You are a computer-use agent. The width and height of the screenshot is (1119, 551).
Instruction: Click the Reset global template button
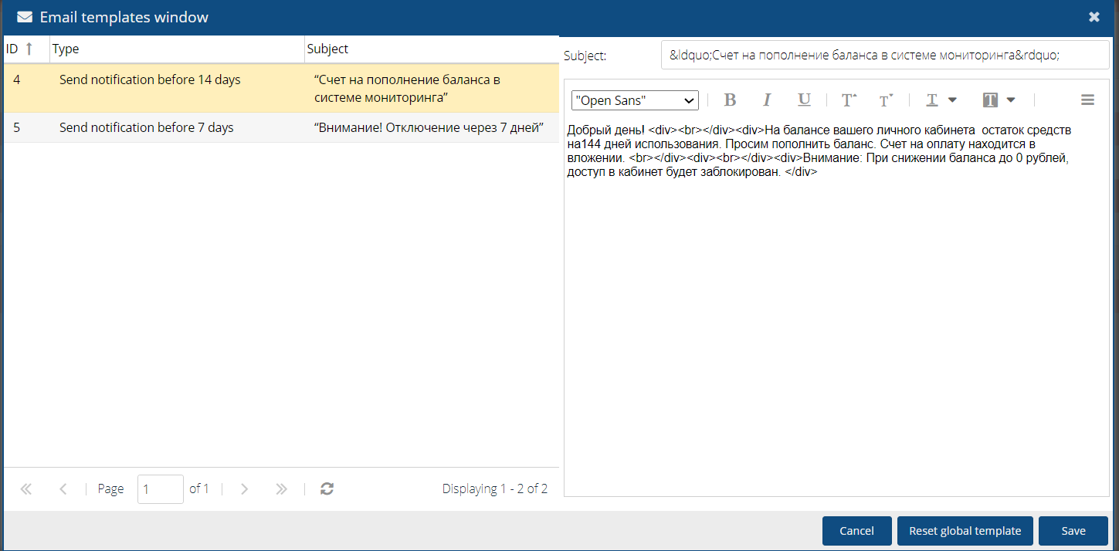(x=965, y=531)
